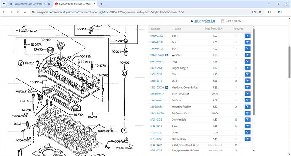This screenshot has width=291, height=156.
Task: Open part number LF0310250
Action: pos(156,139)
